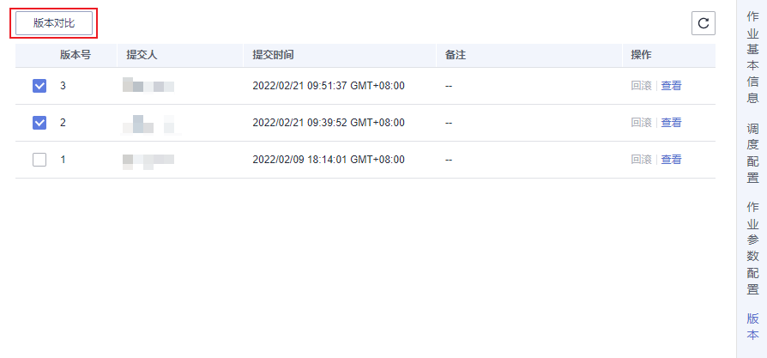Click the 提交人 column header
Screen dimensions: 767x358
coord(142,55)
